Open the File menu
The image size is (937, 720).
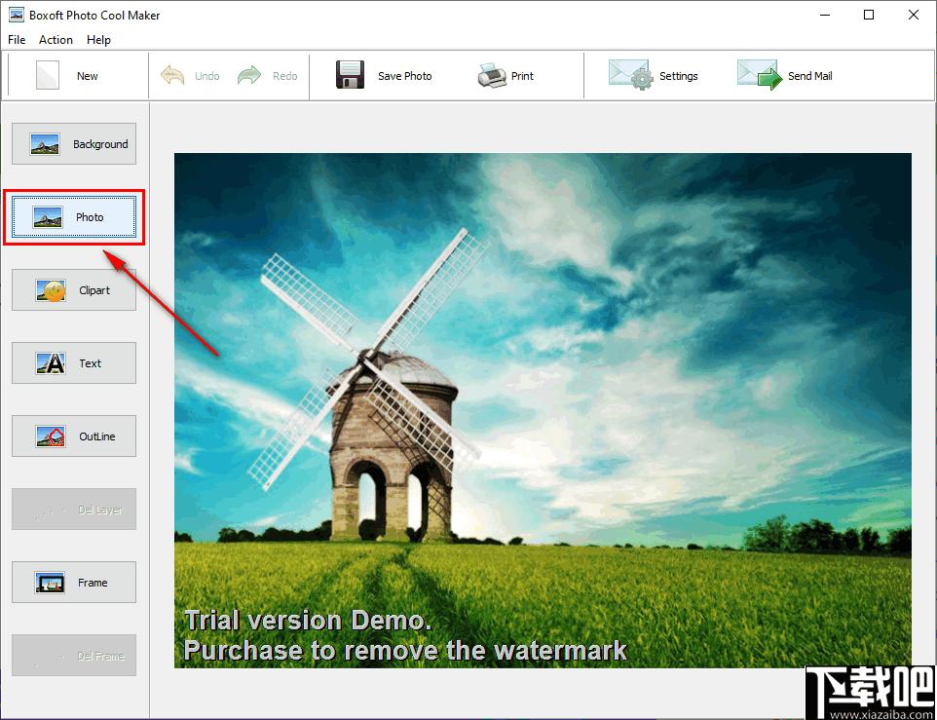(17, 39)
